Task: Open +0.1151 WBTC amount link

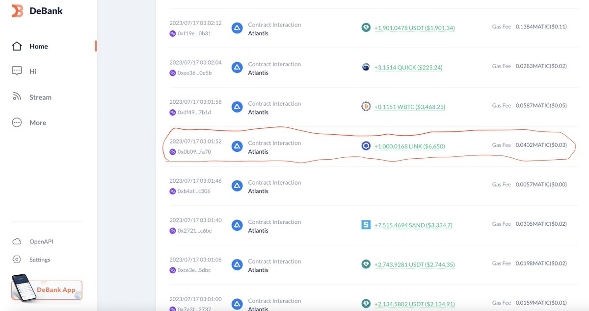Action: [410, 107]
